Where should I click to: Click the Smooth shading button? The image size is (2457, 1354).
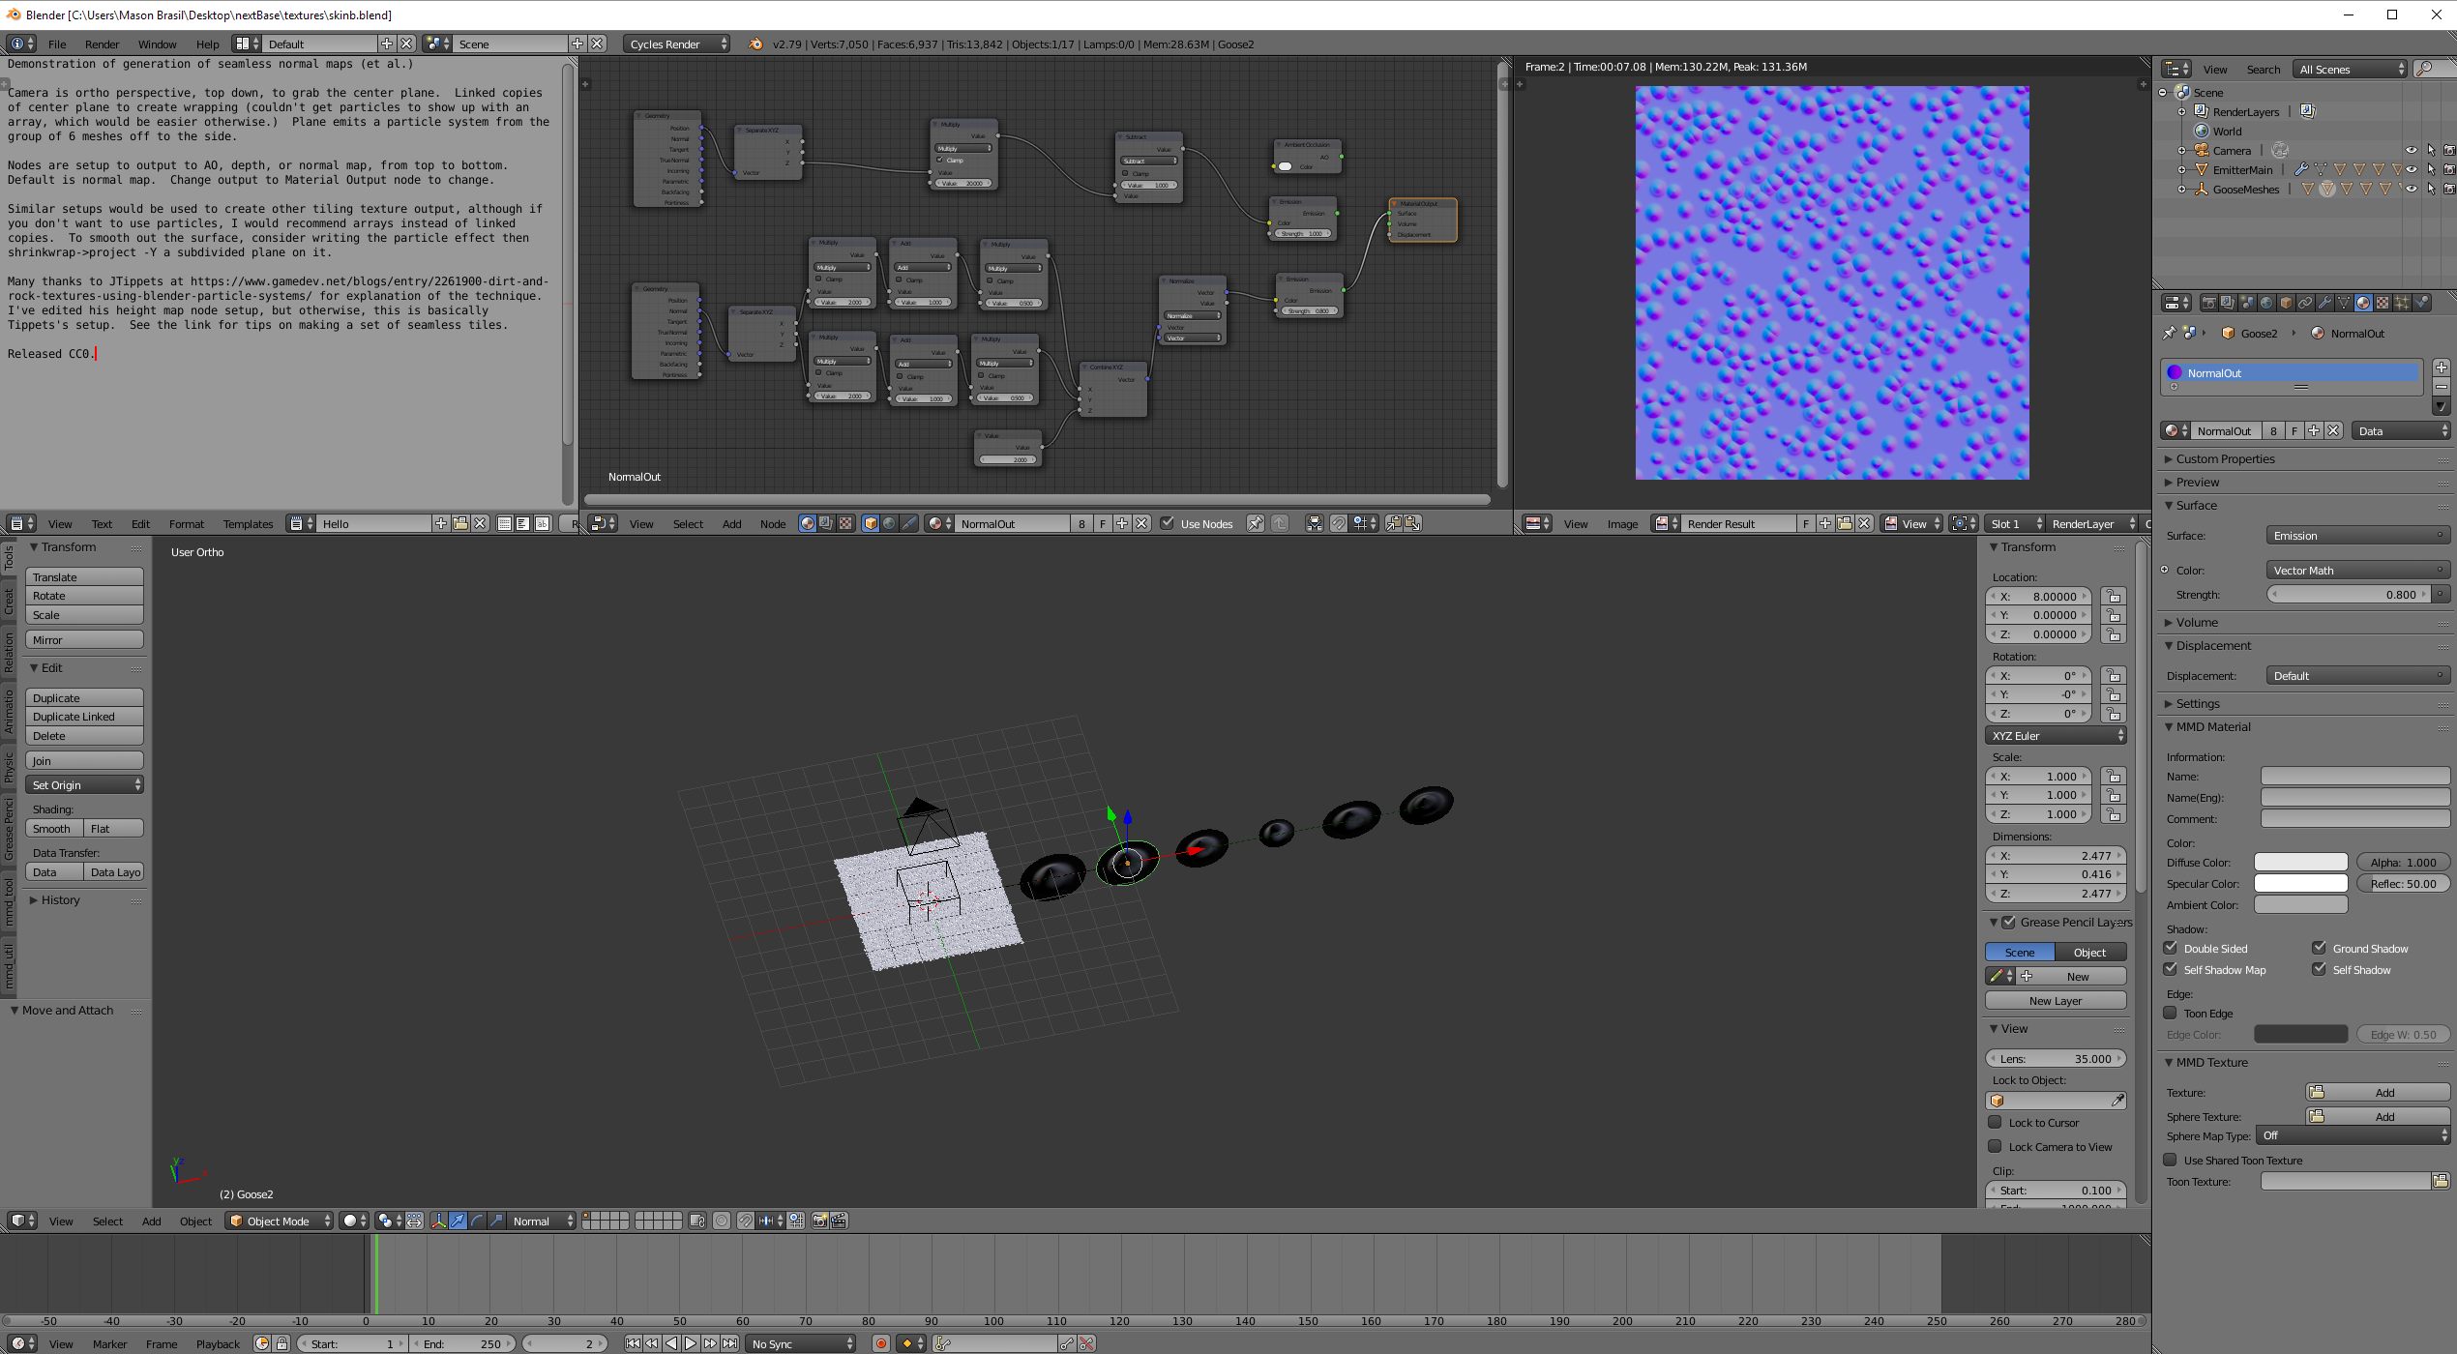coord(54,828)
